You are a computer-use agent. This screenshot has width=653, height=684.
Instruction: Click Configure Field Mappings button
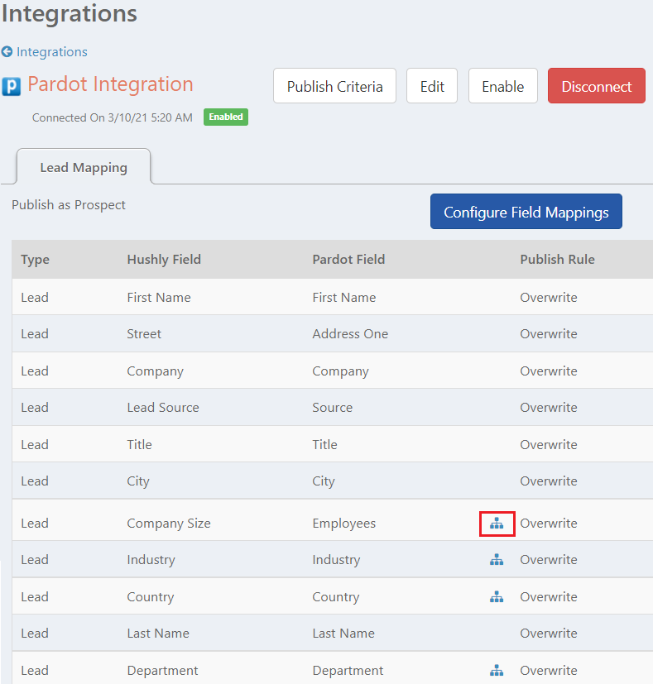tap(526, 212)
